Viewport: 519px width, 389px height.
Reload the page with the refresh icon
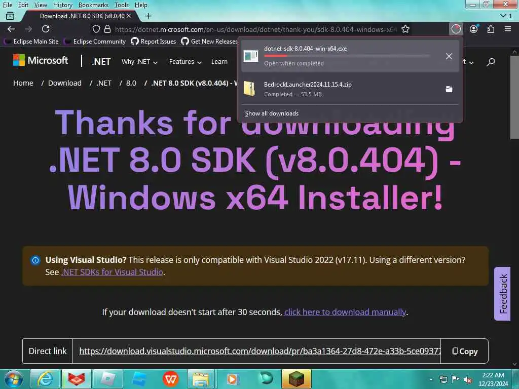pos(46,29)
